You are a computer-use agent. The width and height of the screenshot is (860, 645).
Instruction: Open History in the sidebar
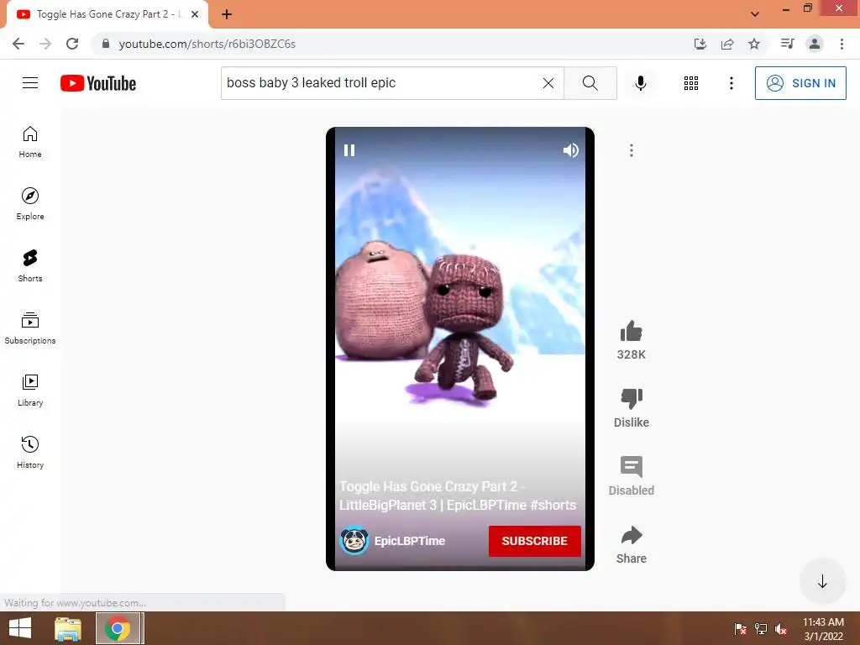(30, 452)
